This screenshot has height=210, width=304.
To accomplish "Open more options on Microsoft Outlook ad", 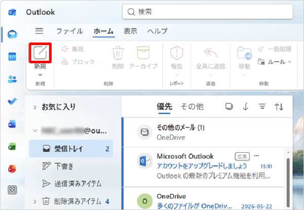I will [256, 156].
